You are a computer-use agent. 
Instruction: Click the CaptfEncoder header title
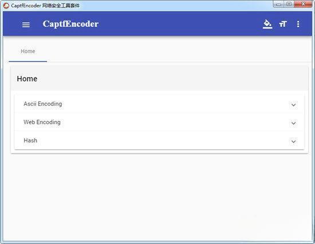click(x=70, y=24)
